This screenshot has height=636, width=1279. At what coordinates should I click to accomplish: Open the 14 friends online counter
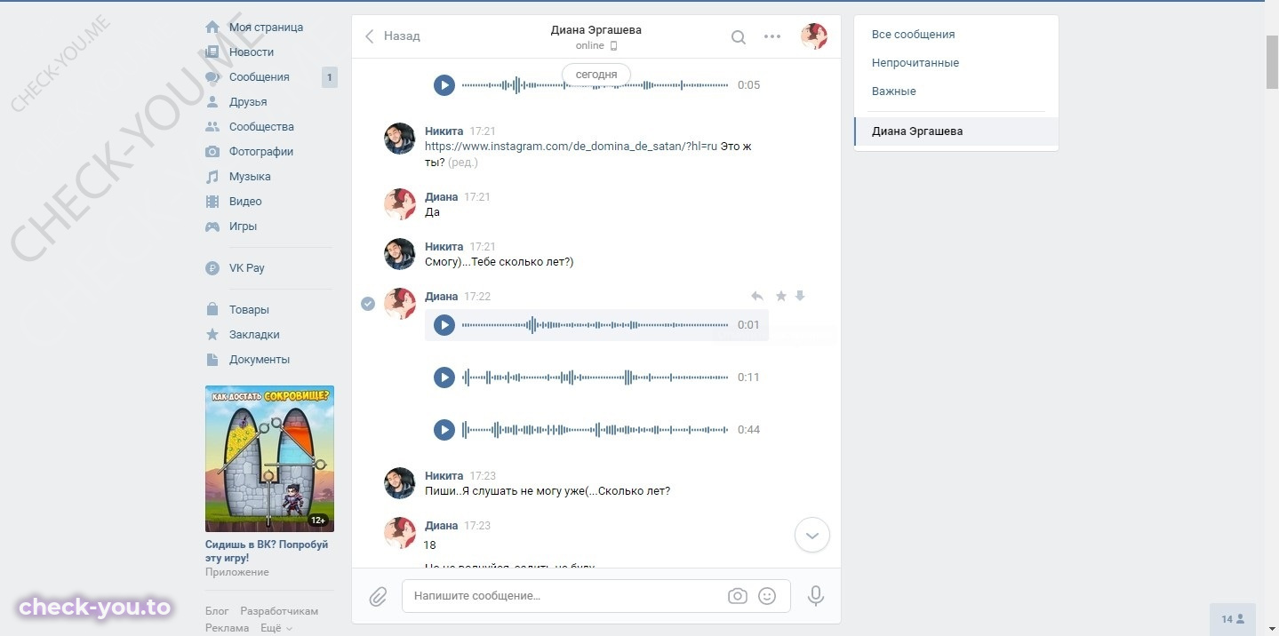point(1233,619)
